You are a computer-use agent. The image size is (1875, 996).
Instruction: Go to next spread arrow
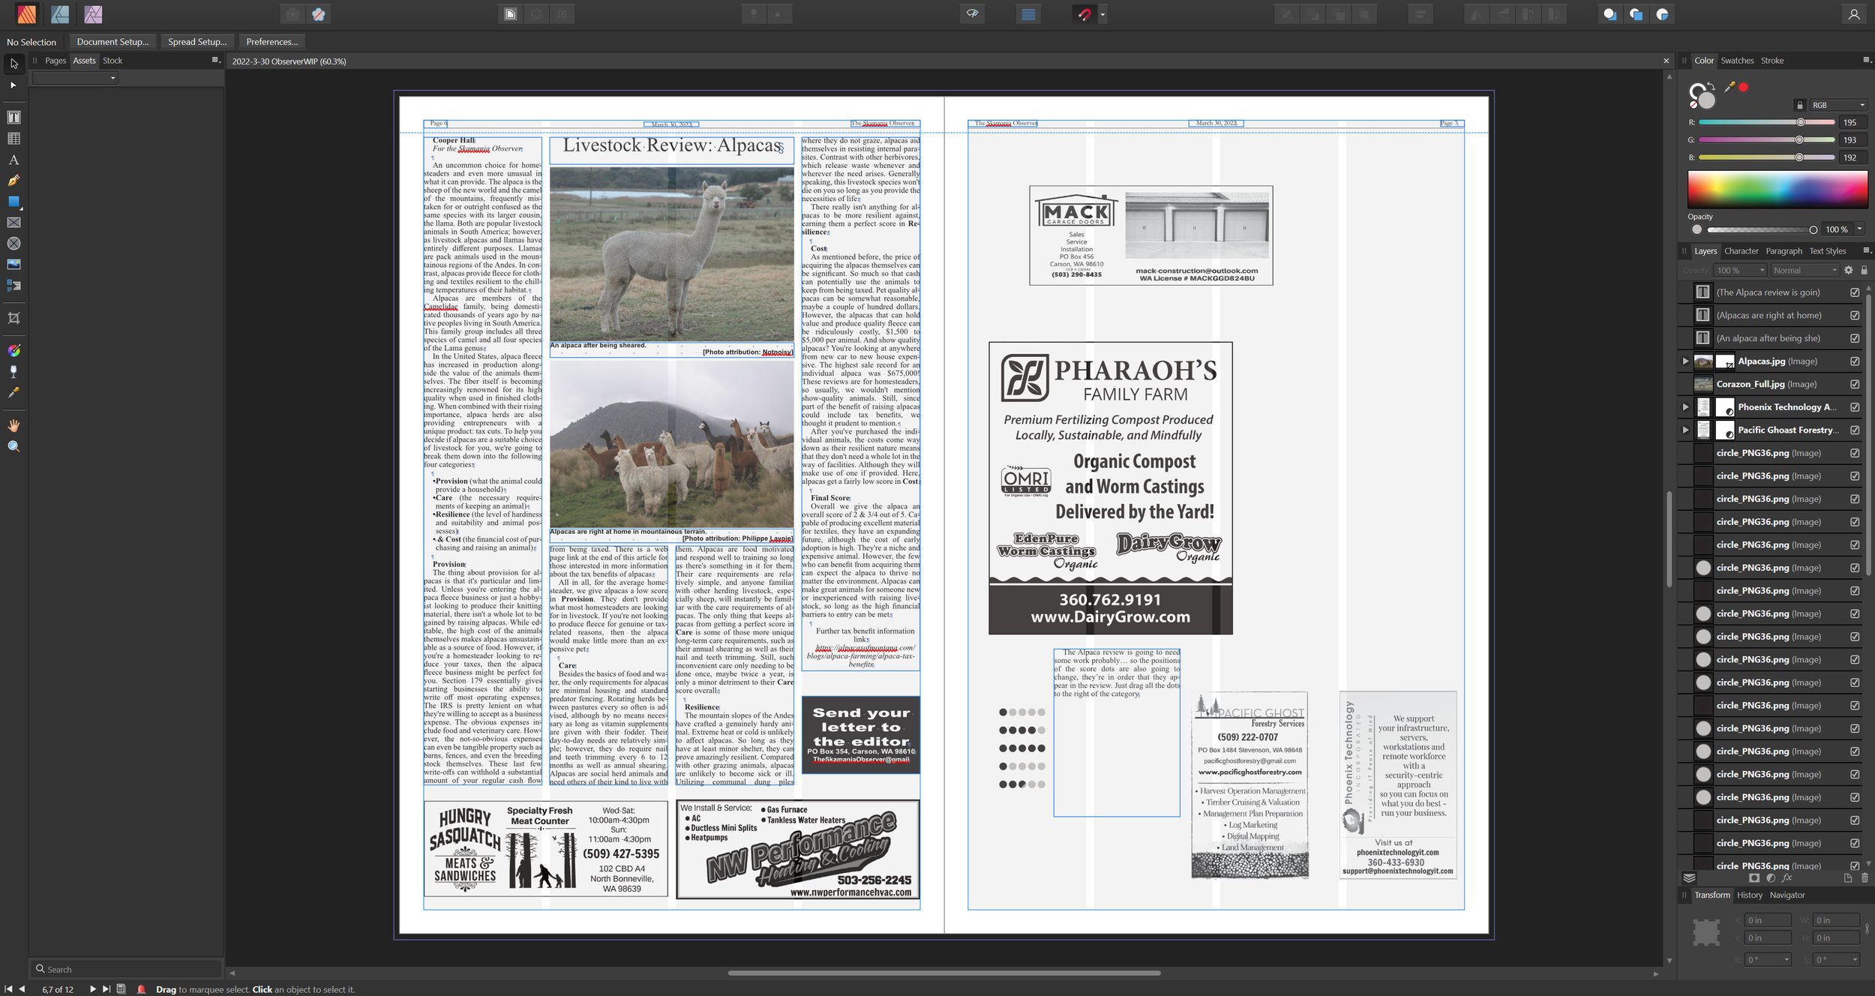(x=92, y=989)
